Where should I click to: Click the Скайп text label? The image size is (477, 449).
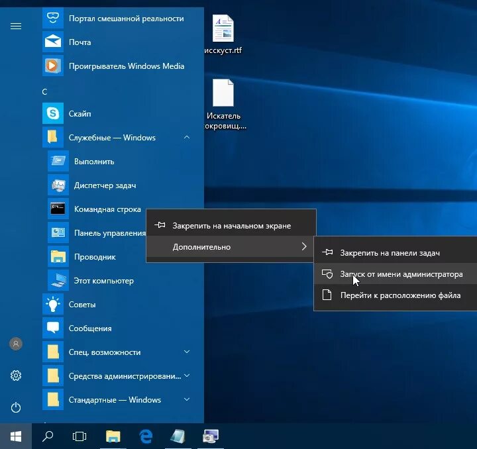pos(79,114)
